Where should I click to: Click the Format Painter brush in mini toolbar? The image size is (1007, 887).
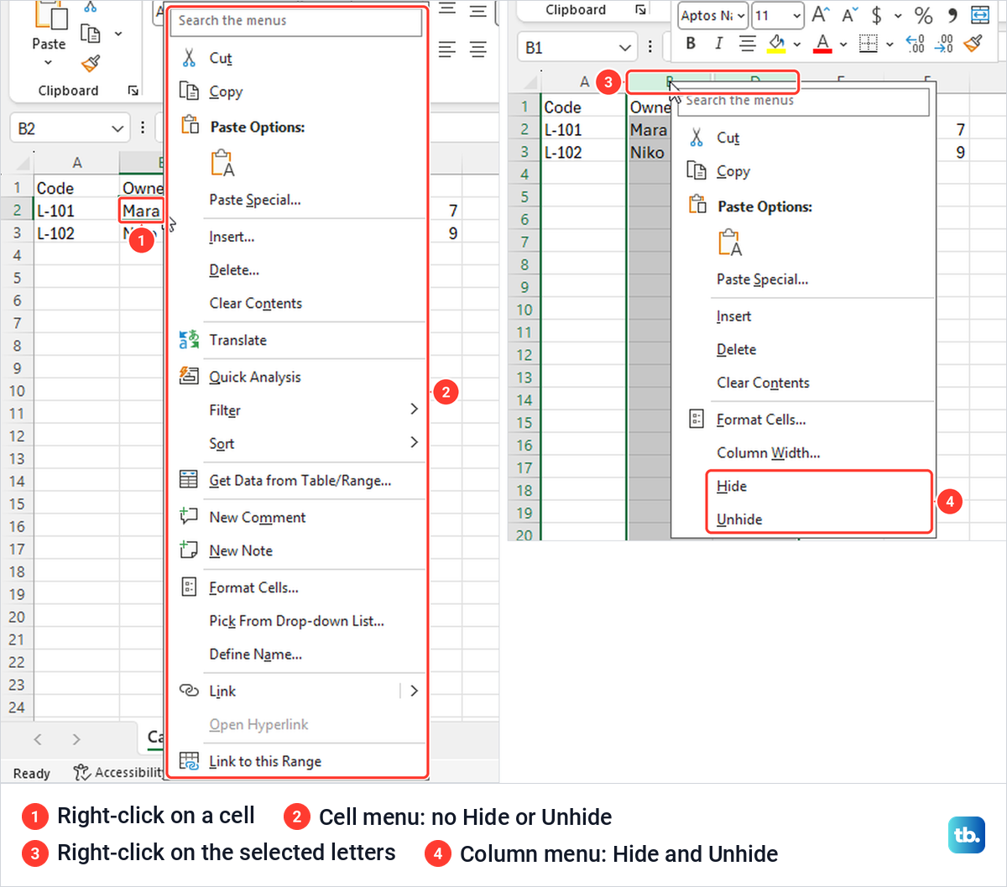pos(973,44)
